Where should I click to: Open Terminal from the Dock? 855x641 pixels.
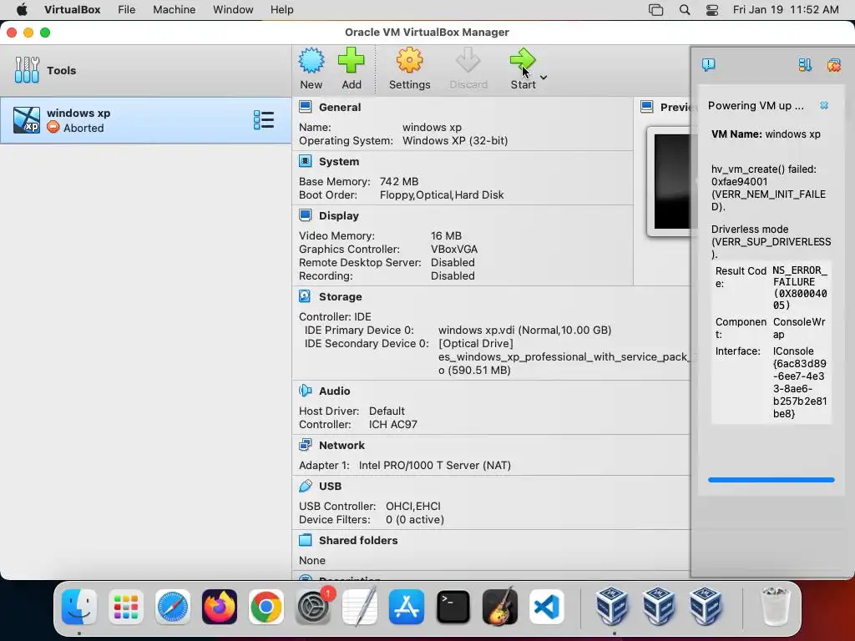point(453,607)
